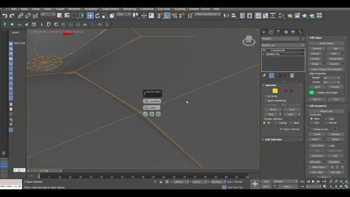Pin the modifier stack
The height and width of the screenshot is (197, 350).
264,76
